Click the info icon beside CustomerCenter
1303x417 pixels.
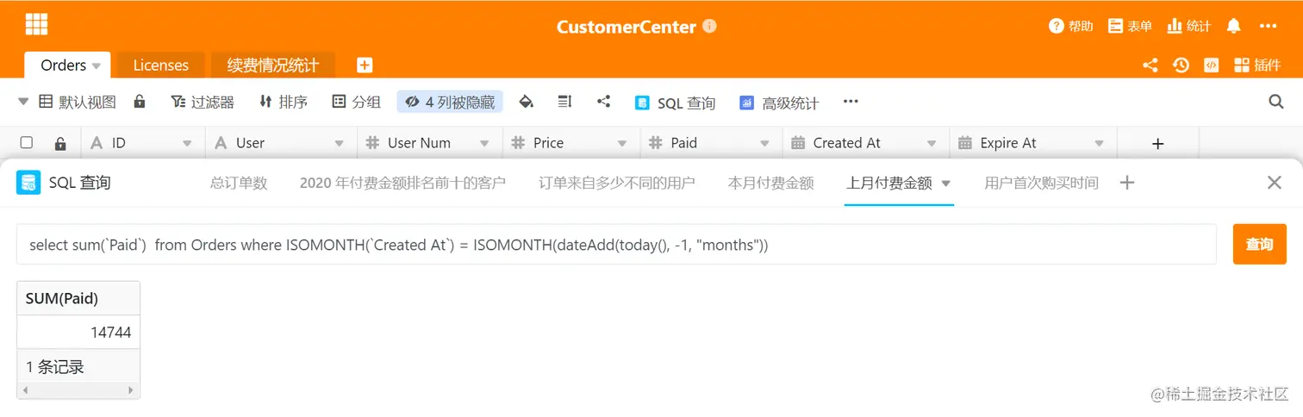tap(710, 26)
